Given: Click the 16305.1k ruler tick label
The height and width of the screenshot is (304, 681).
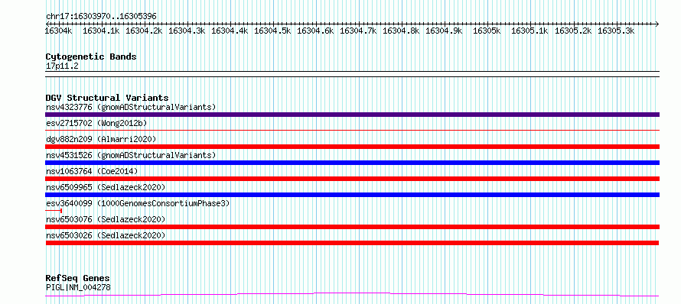Looking at the screenshot, I should click(529, 31).
